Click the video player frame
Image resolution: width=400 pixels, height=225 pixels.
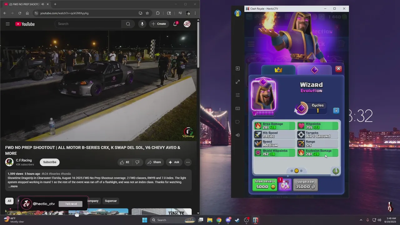point(99,86)
